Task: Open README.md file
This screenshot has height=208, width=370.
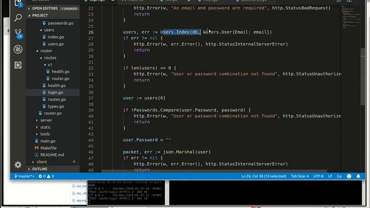Action: (x=53, y=155)
